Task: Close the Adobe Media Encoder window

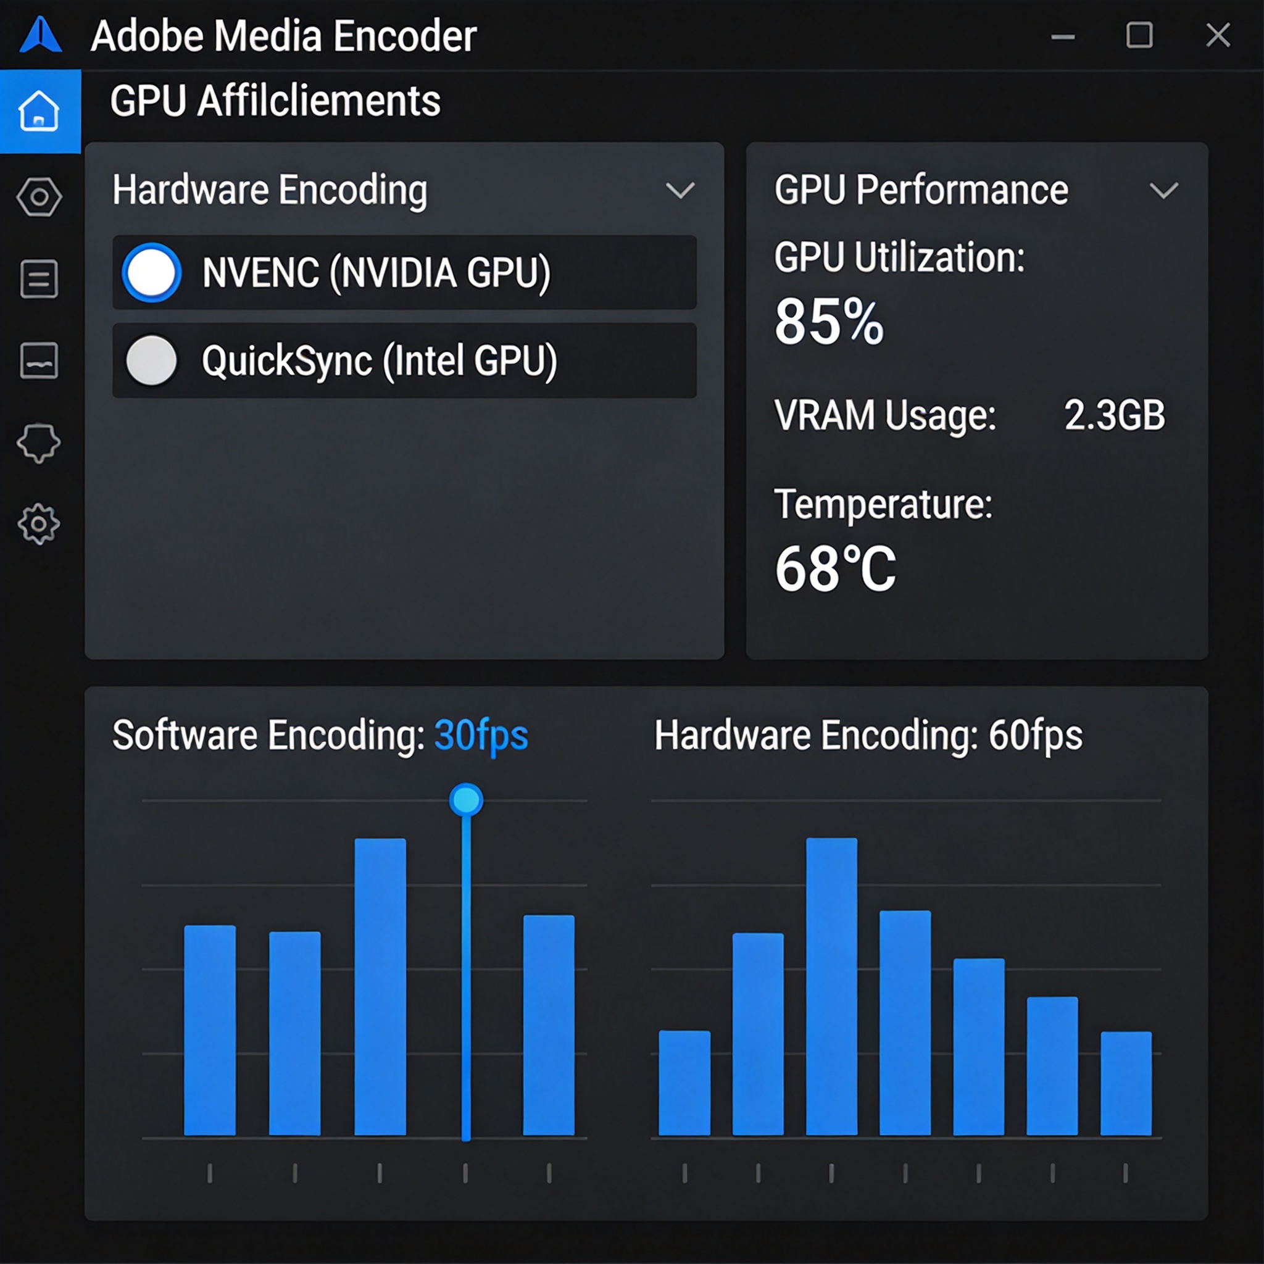Action: click(x=1218, y=35)
